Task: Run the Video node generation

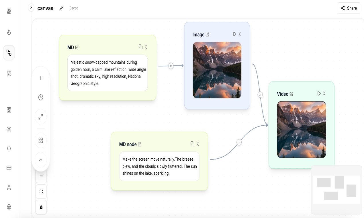Action: [x=319, y=93]
